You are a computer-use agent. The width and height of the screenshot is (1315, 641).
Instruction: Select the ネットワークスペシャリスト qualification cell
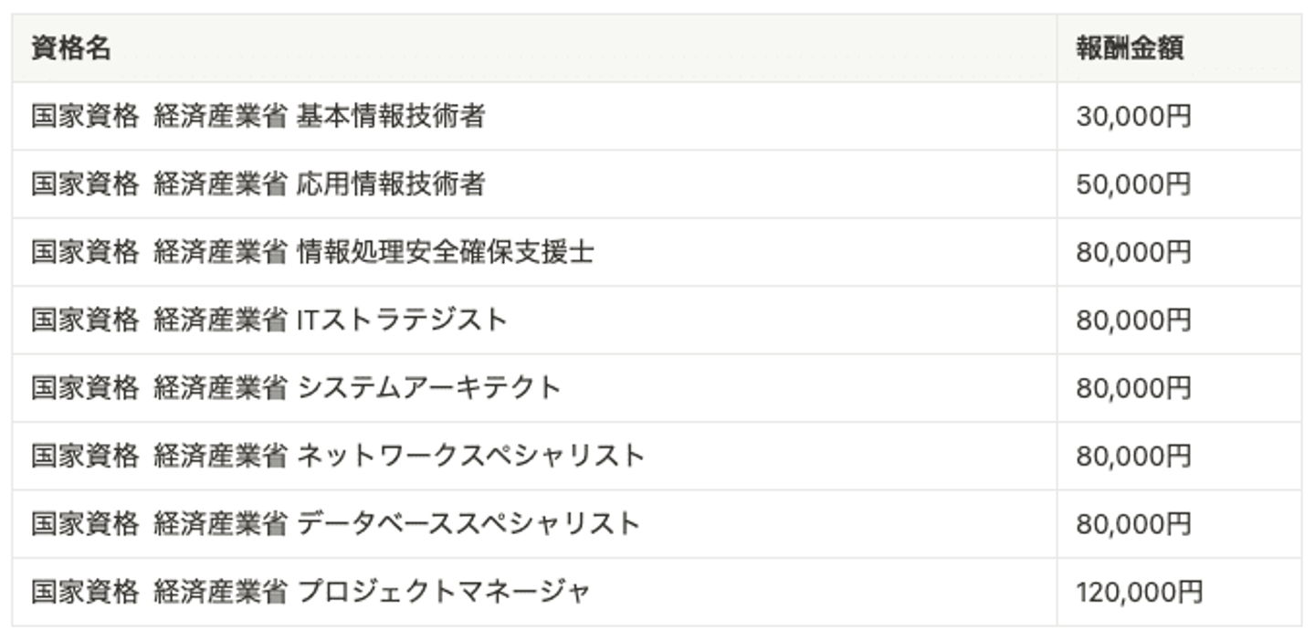coord(471,456)
